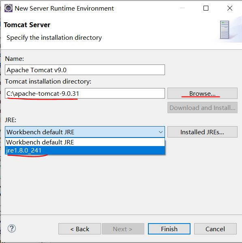Screen dimensions: 242x243
Task: Cancel the new server runtime dialog
Action: coord(215,229)
